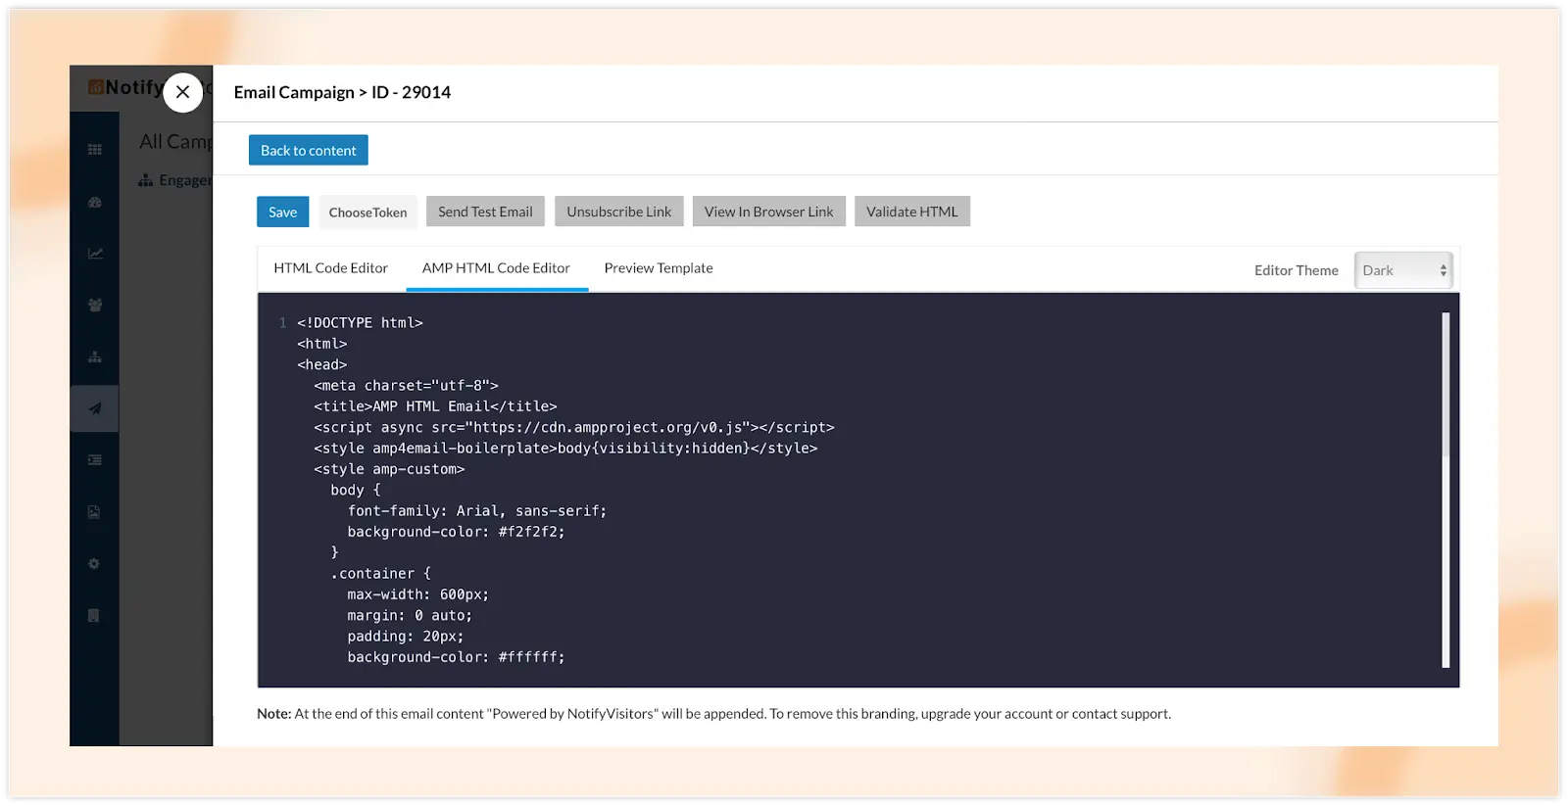Click the ChooseToken button
The image size is (1568, 806).
click(367, 212)
